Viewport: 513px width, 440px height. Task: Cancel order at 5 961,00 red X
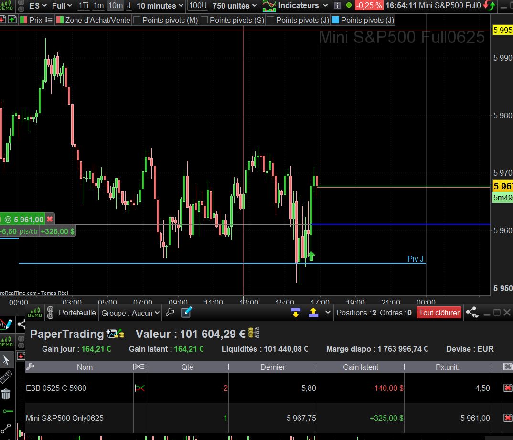tap(50, 219)
